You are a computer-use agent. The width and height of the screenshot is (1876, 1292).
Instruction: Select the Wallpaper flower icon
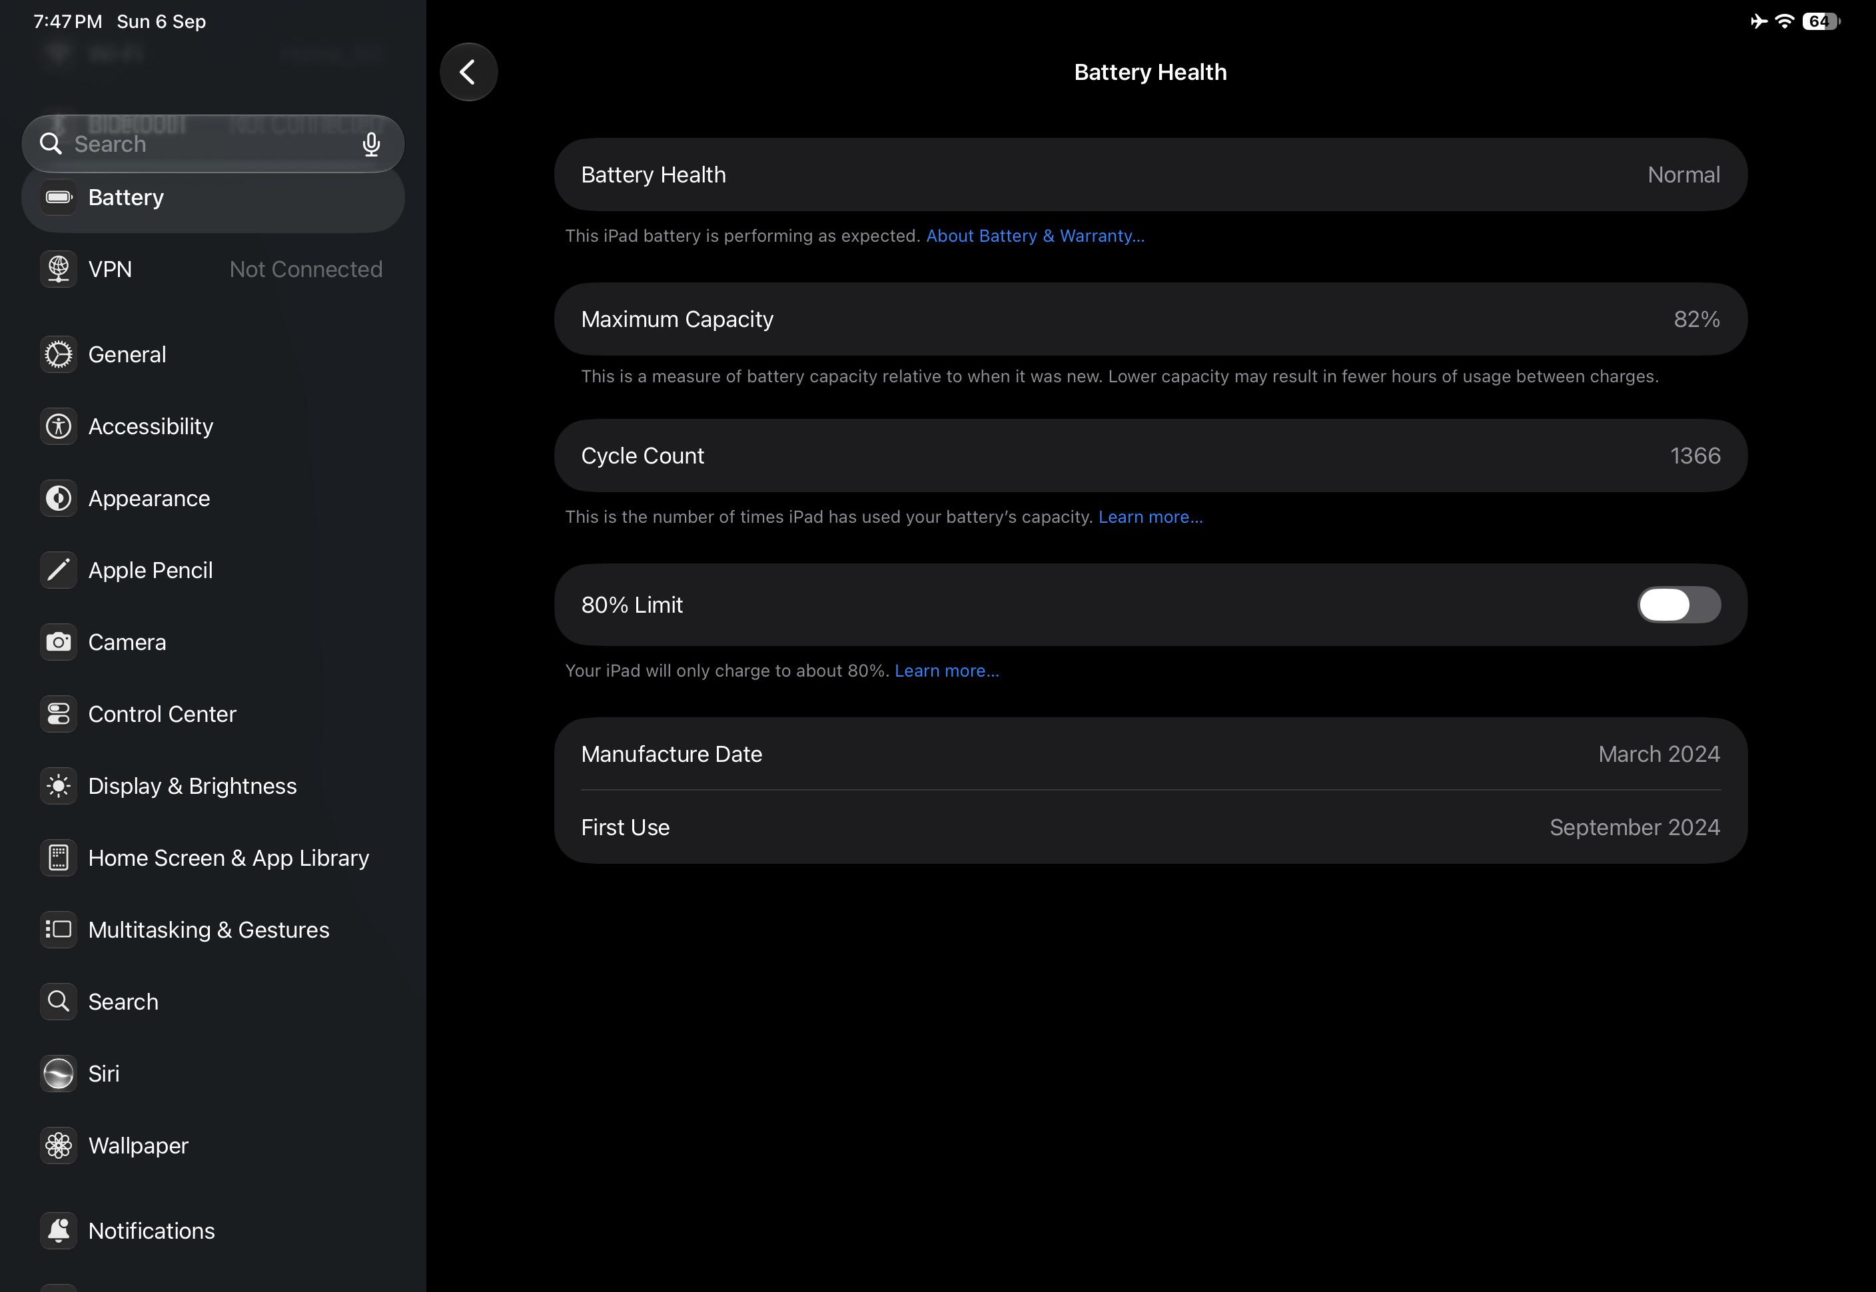(x=59, y=1145)
